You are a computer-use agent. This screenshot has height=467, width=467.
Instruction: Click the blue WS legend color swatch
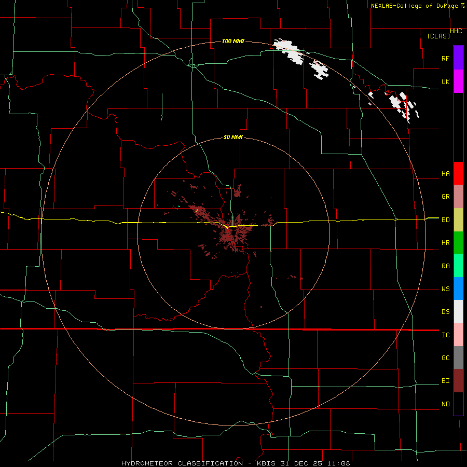coord(458,289)
